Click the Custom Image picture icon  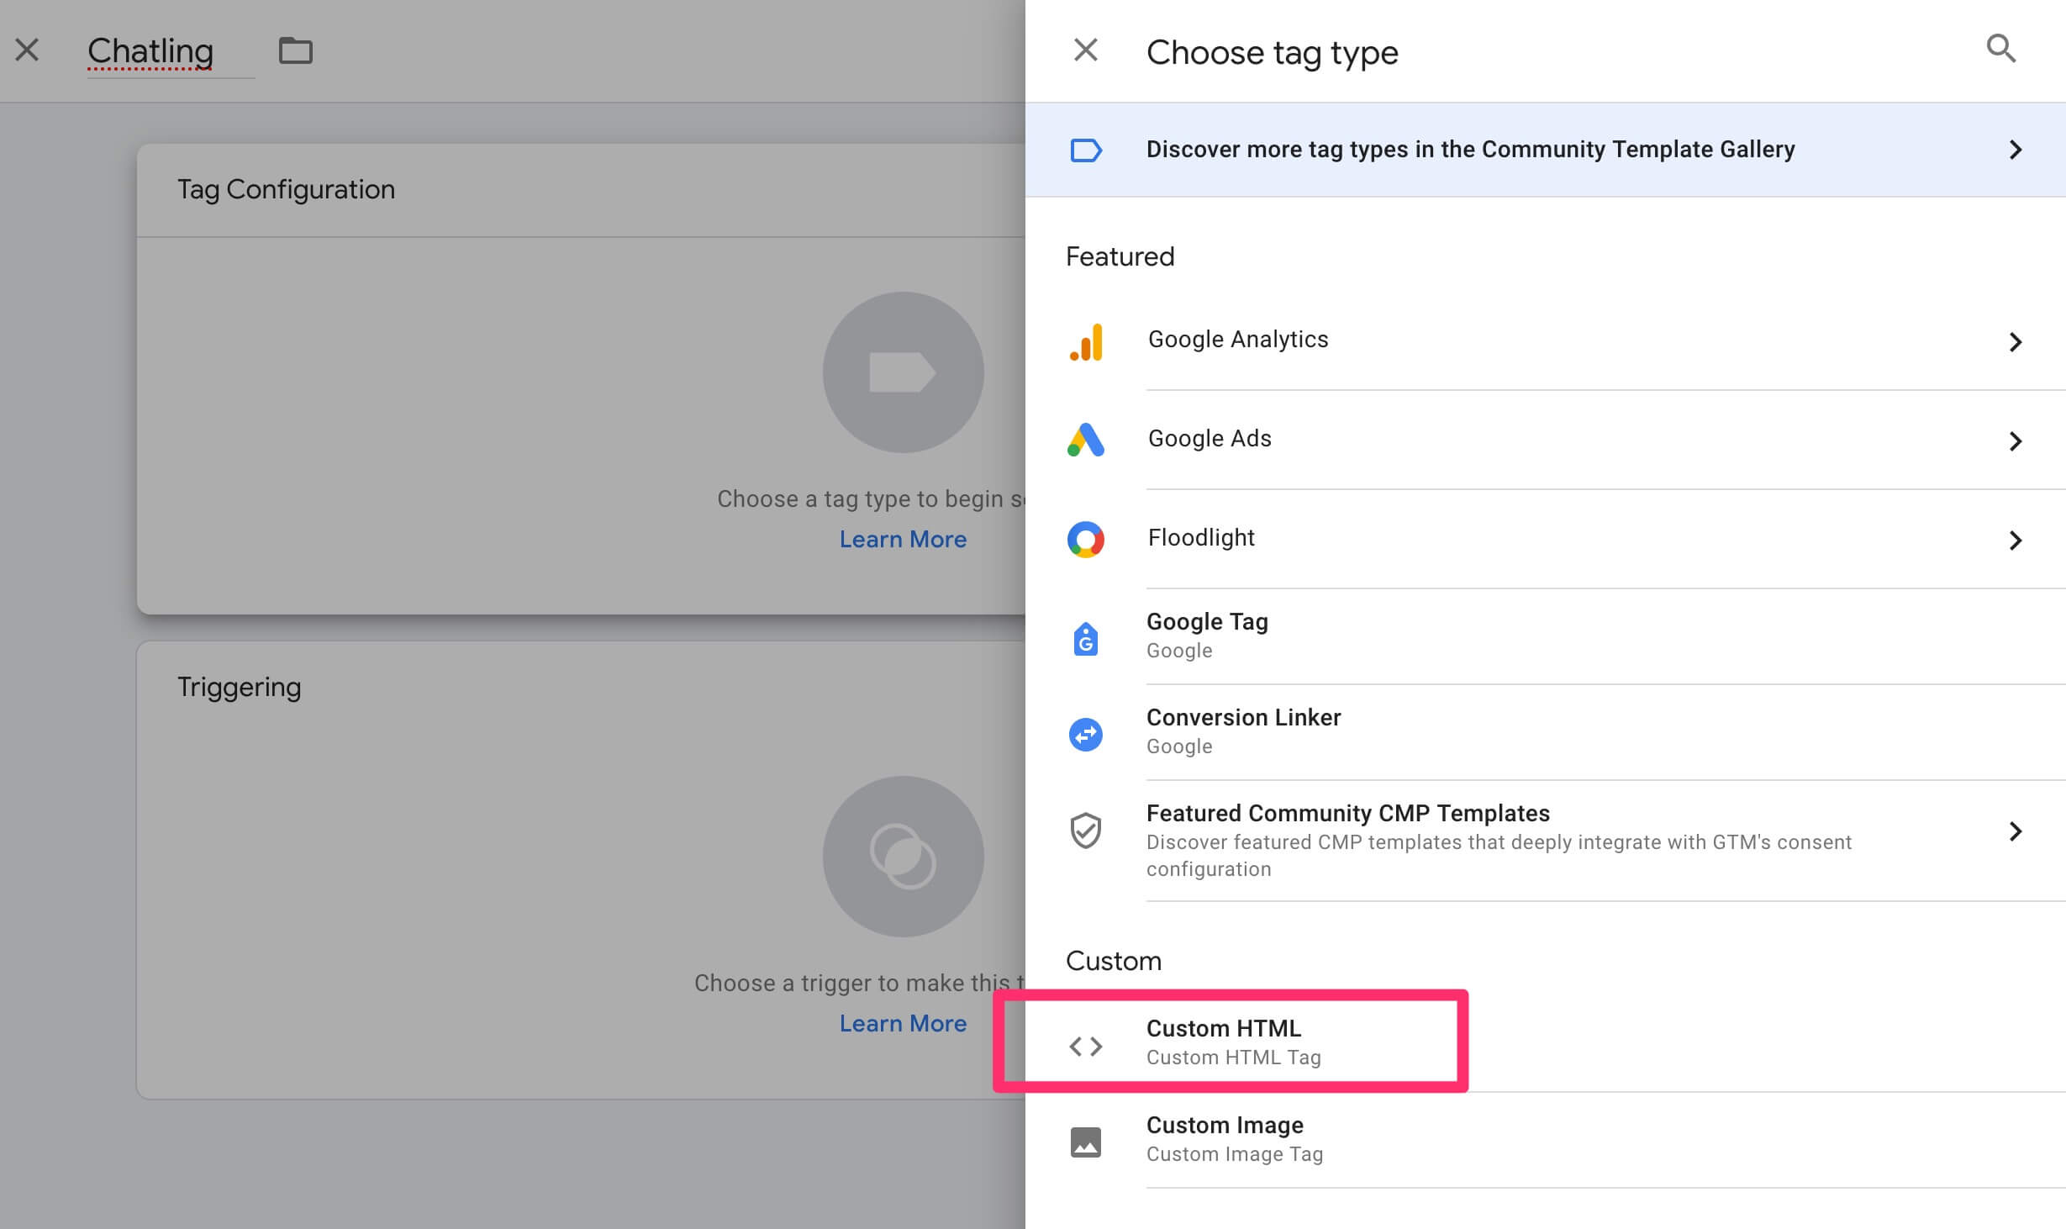pyautogui.click(x=1085, y=1142)
